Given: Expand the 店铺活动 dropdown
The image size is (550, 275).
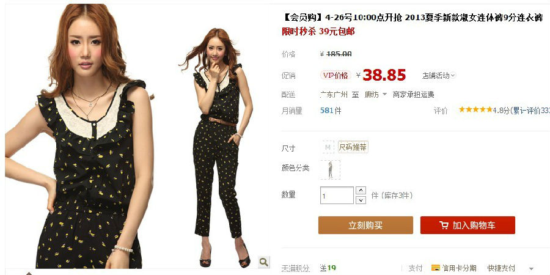Looking at the screenshot, I should point(438,75).
